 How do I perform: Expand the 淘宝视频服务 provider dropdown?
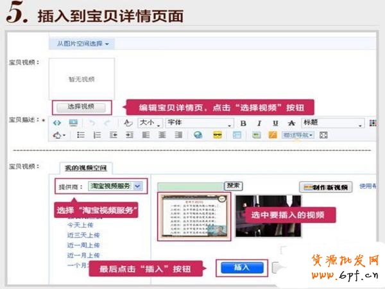[139, 186]
